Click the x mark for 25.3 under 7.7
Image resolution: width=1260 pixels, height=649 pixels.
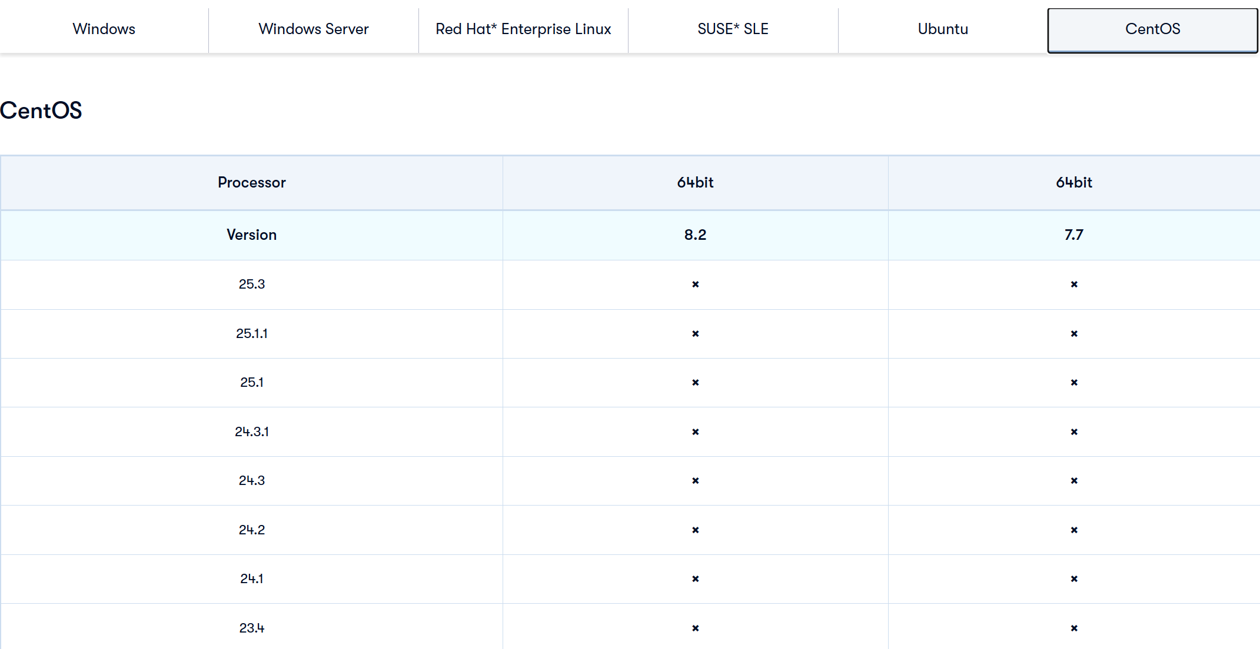point(1073,285)
